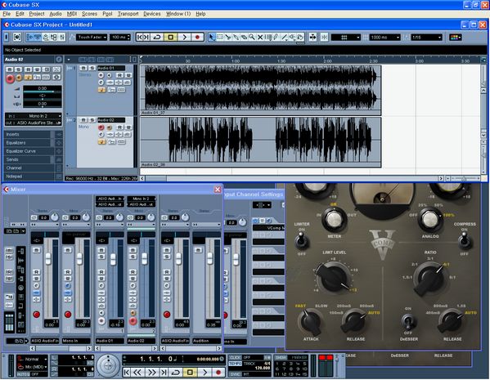The width and height of the screenshot is (490, 380).
Task: Toggle Read automation on Audio 01 track
Action: 119,75
